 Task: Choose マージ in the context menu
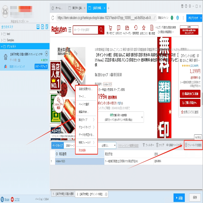82,97
